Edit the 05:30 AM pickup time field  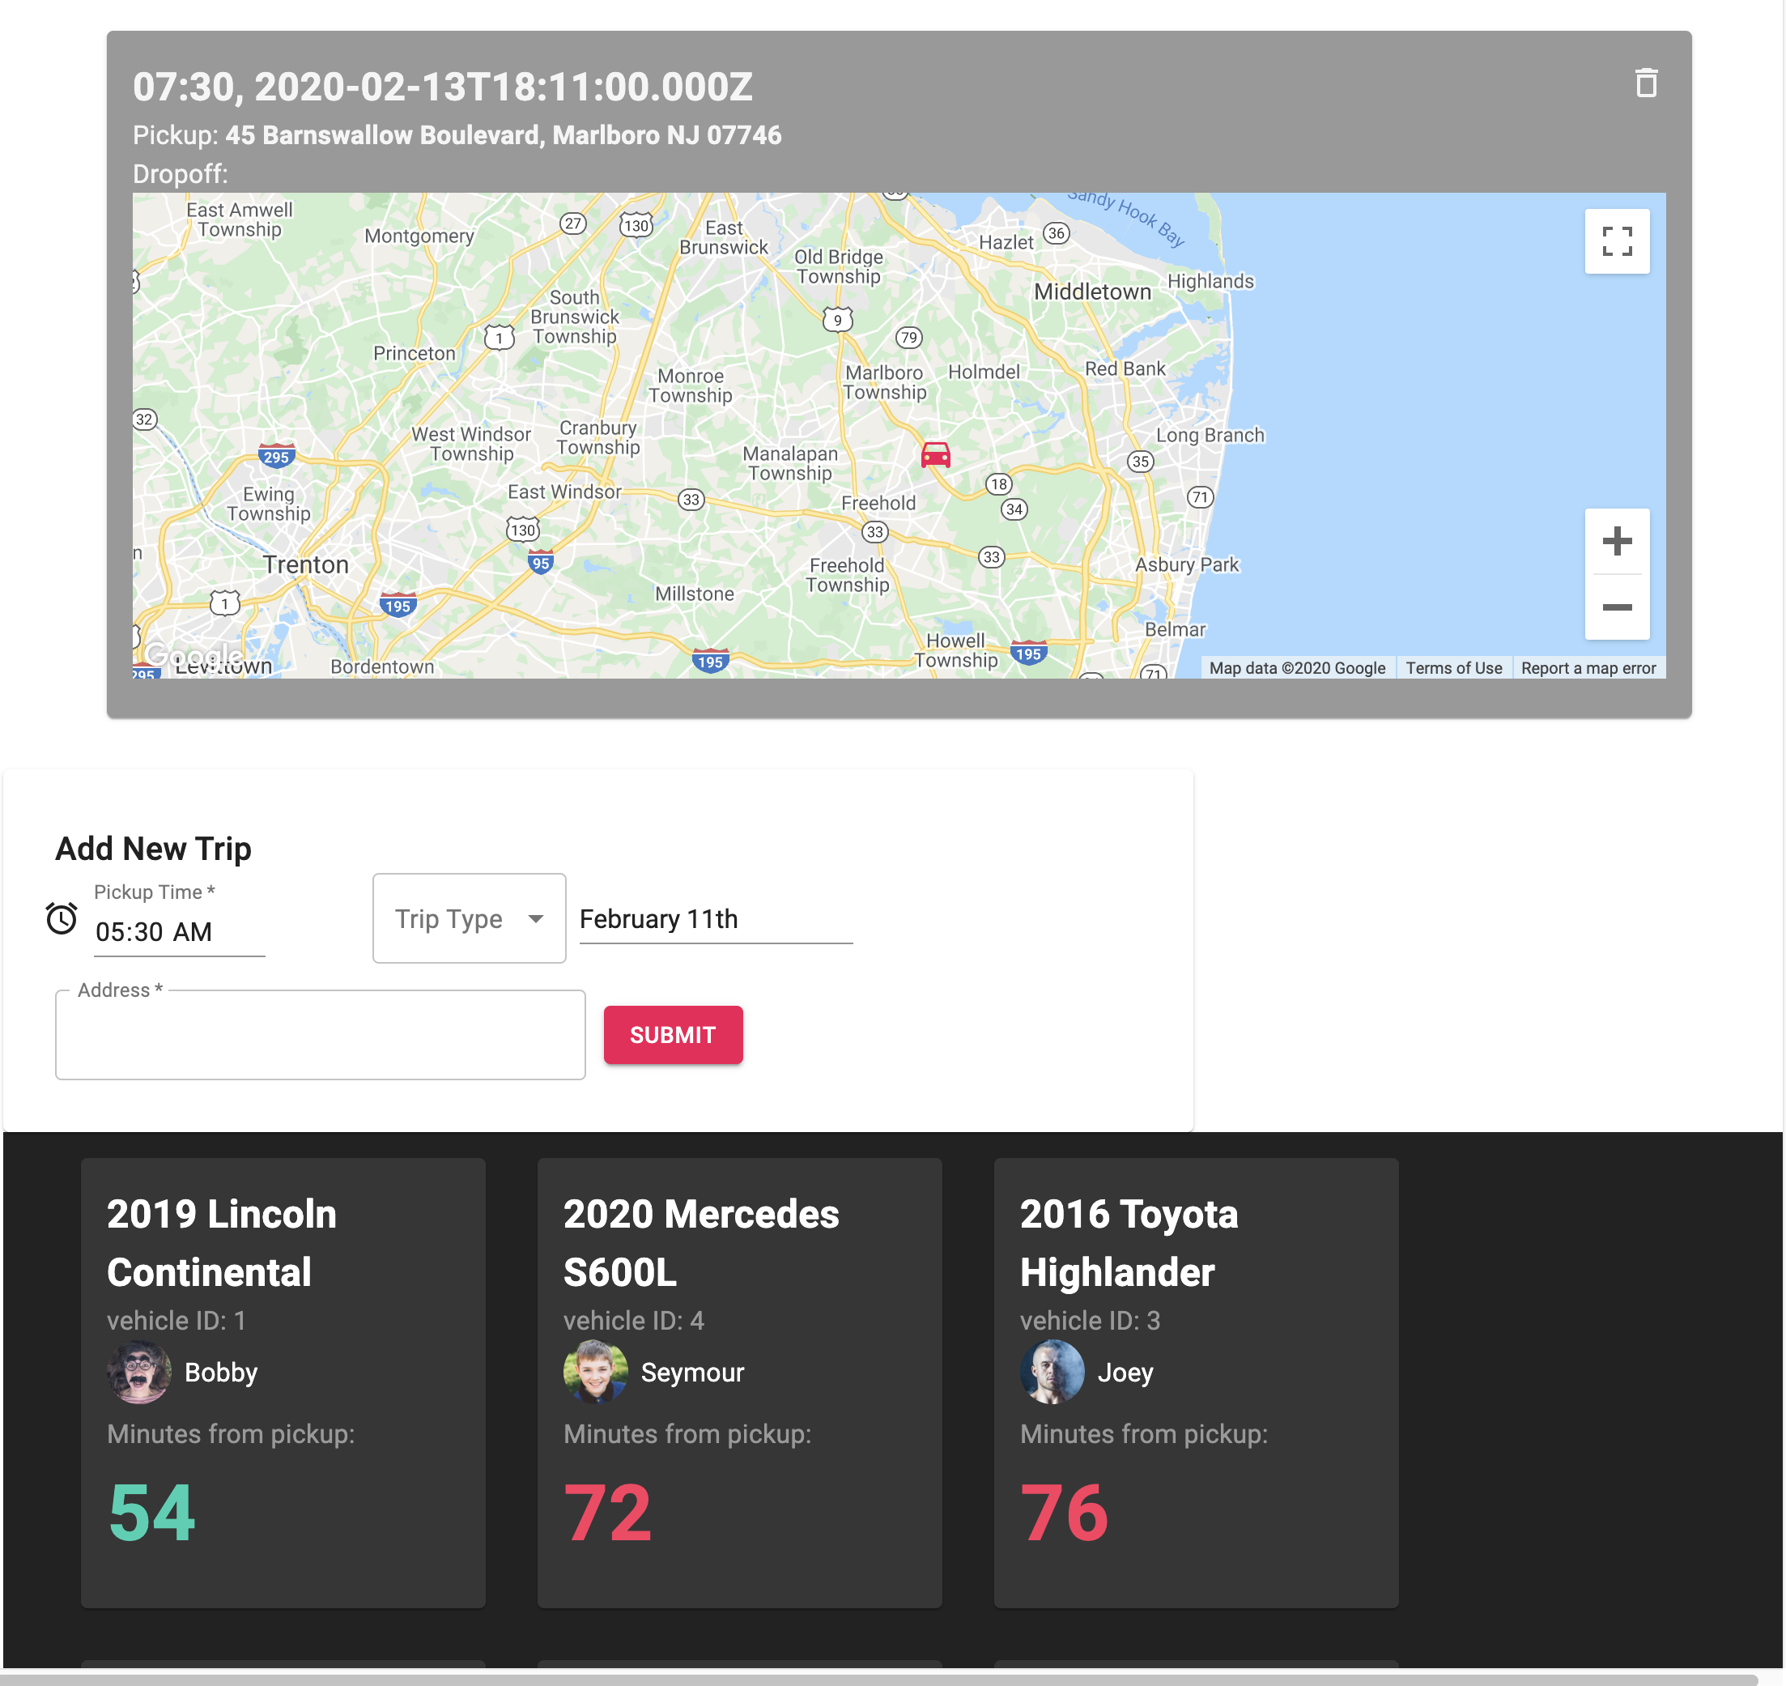(x=154, y=932)
